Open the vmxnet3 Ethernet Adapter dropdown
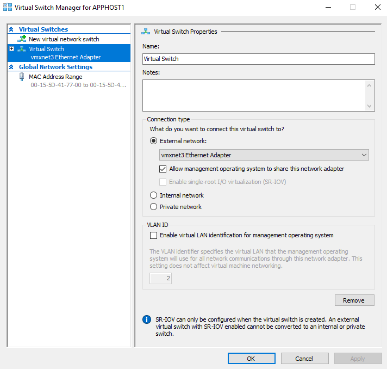 [264, 155]
